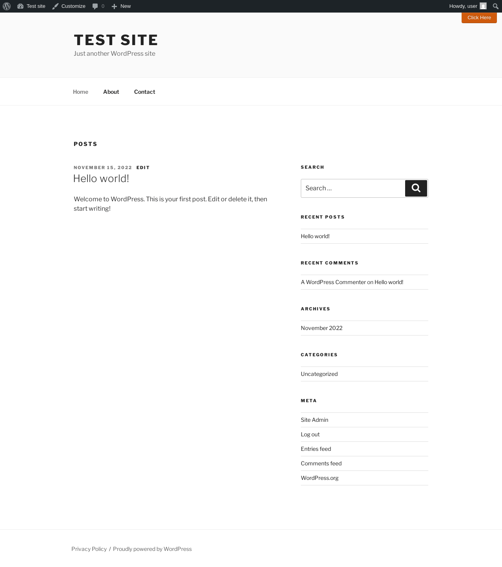Click the TEST SITE title

pyautogui.click(x=116, y=40)
